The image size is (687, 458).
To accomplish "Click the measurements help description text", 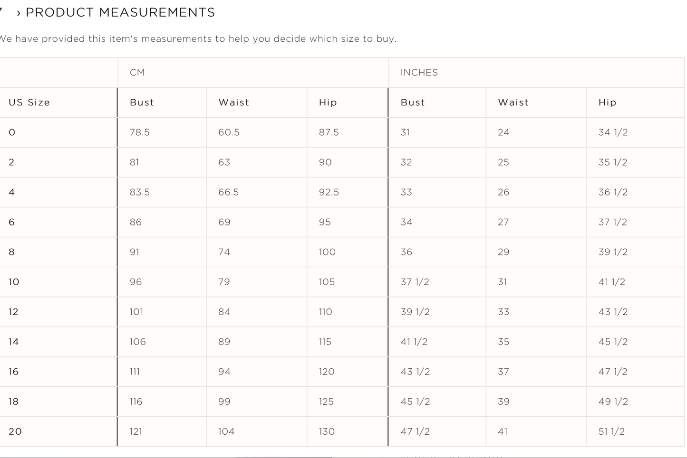I will click(197, 39).
